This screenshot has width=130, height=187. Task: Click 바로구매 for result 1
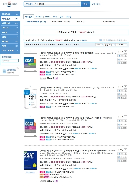(122, 63)
